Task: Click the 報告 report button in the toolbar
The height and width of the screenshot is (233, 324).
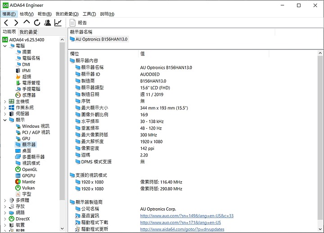Action: pyautogui.click(x=78, y=23)
